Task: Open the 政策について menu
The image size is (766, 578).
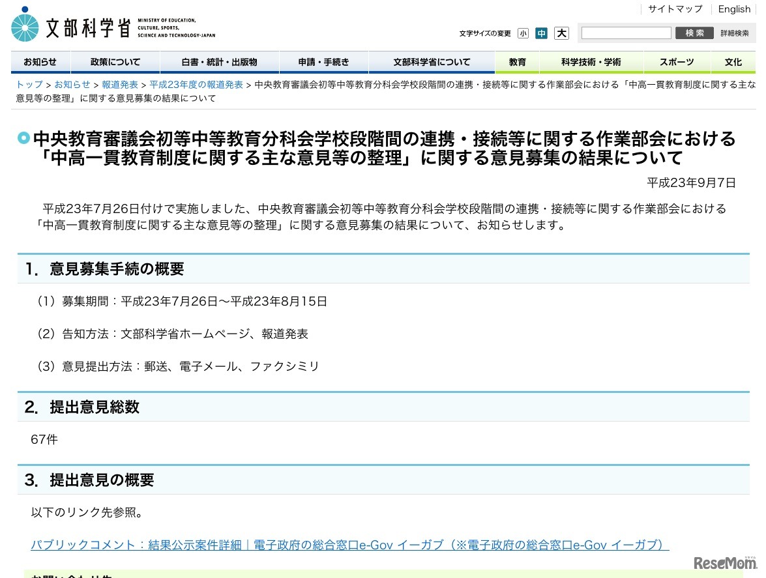Action: 115,62
